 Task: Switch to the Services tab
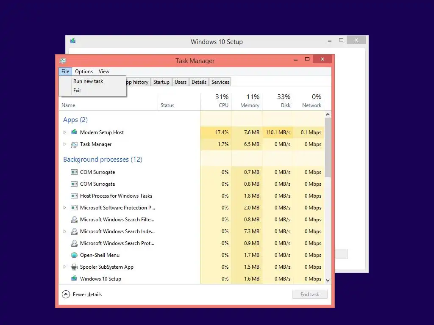(x=220, y=82)
